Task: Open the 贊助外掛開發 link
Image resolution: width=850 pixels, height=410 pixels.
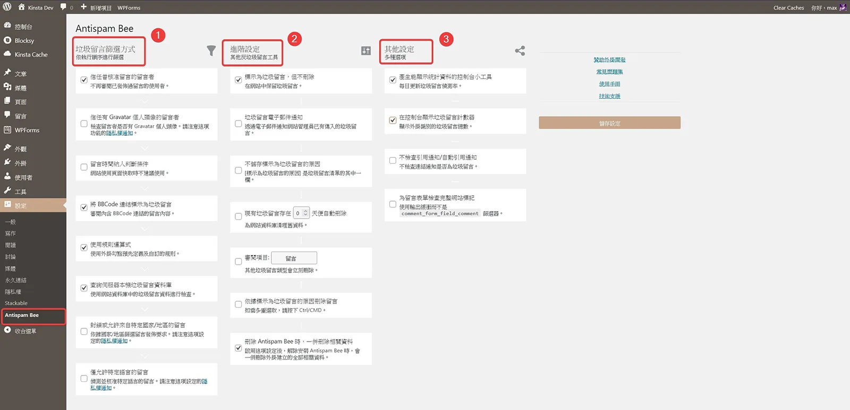Action: (609, 59)
